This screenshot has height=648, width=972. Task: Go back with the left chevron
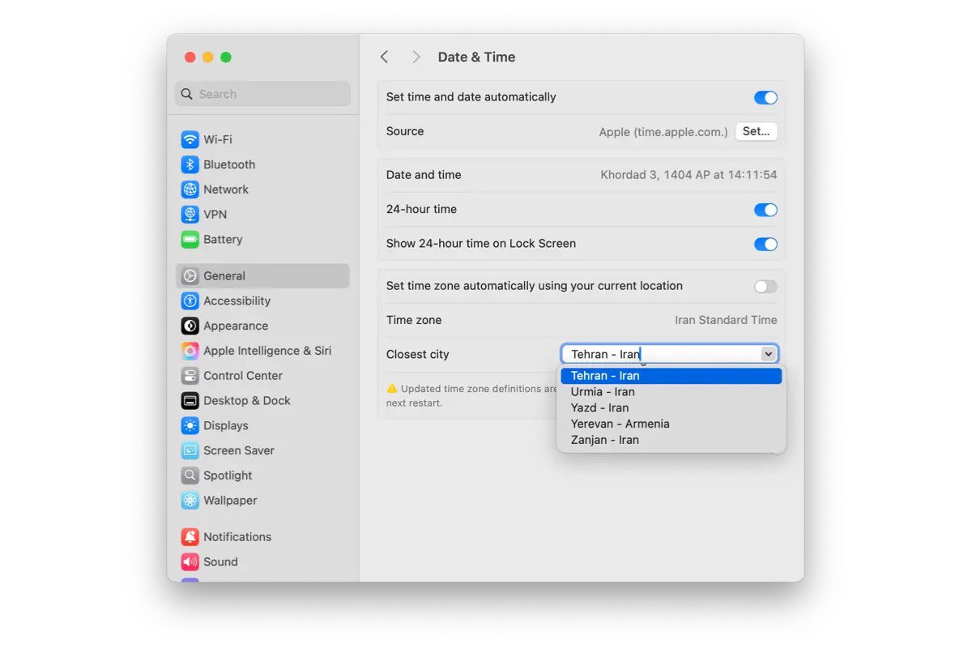click(x=385, y=57)
